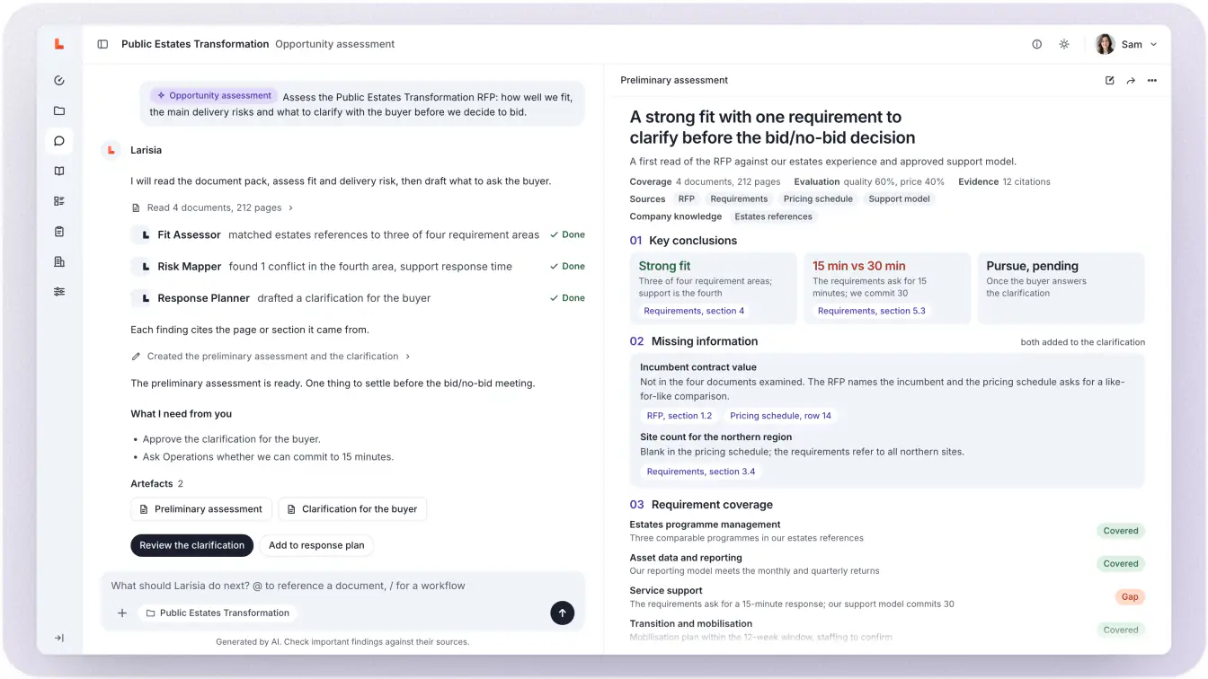
Task: Click the Done status on the Response Planner row
Action: point(567,298)
